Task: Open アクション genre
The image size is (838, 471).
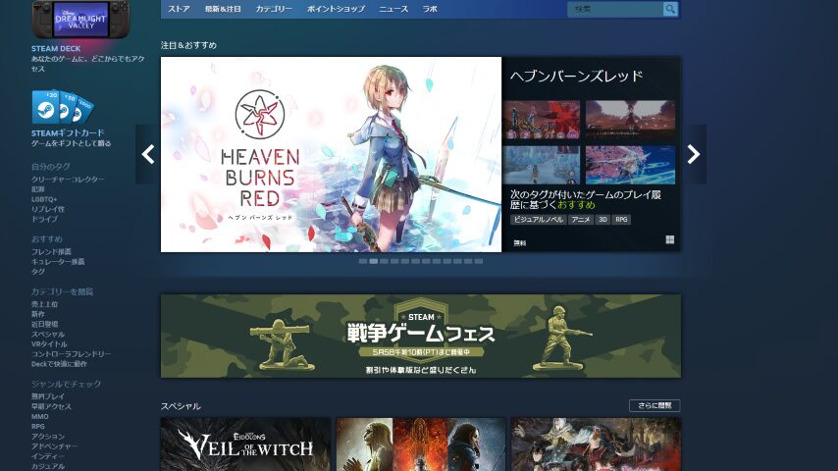Action: tap(47, 437)
